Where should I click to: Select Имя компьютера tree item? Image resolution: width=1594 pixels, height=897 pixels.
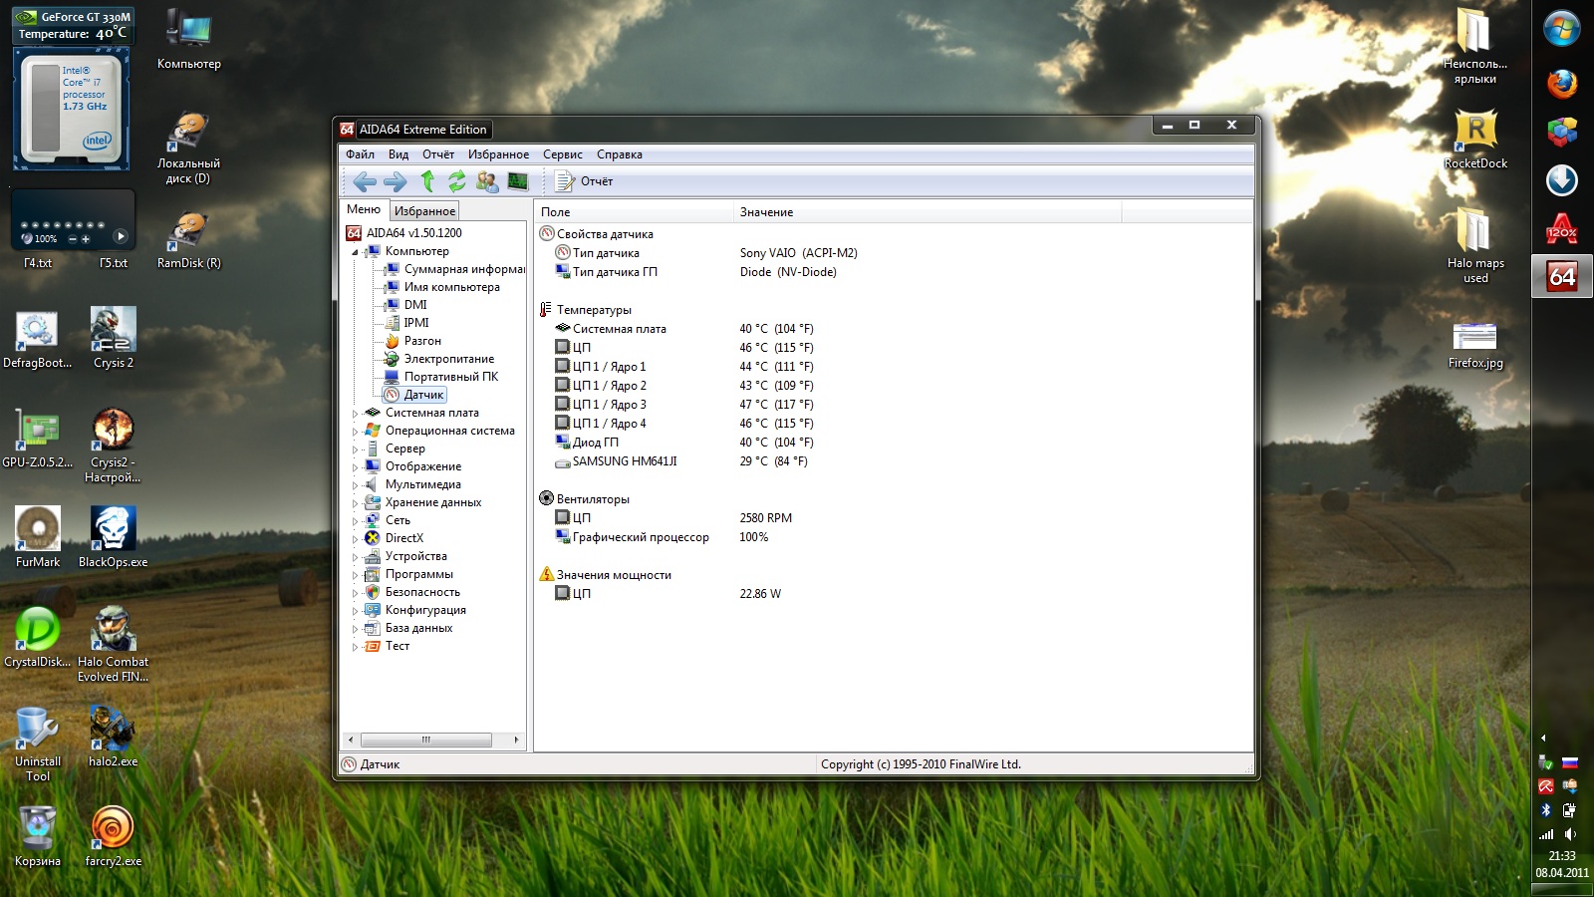click(x=452, y=287)
